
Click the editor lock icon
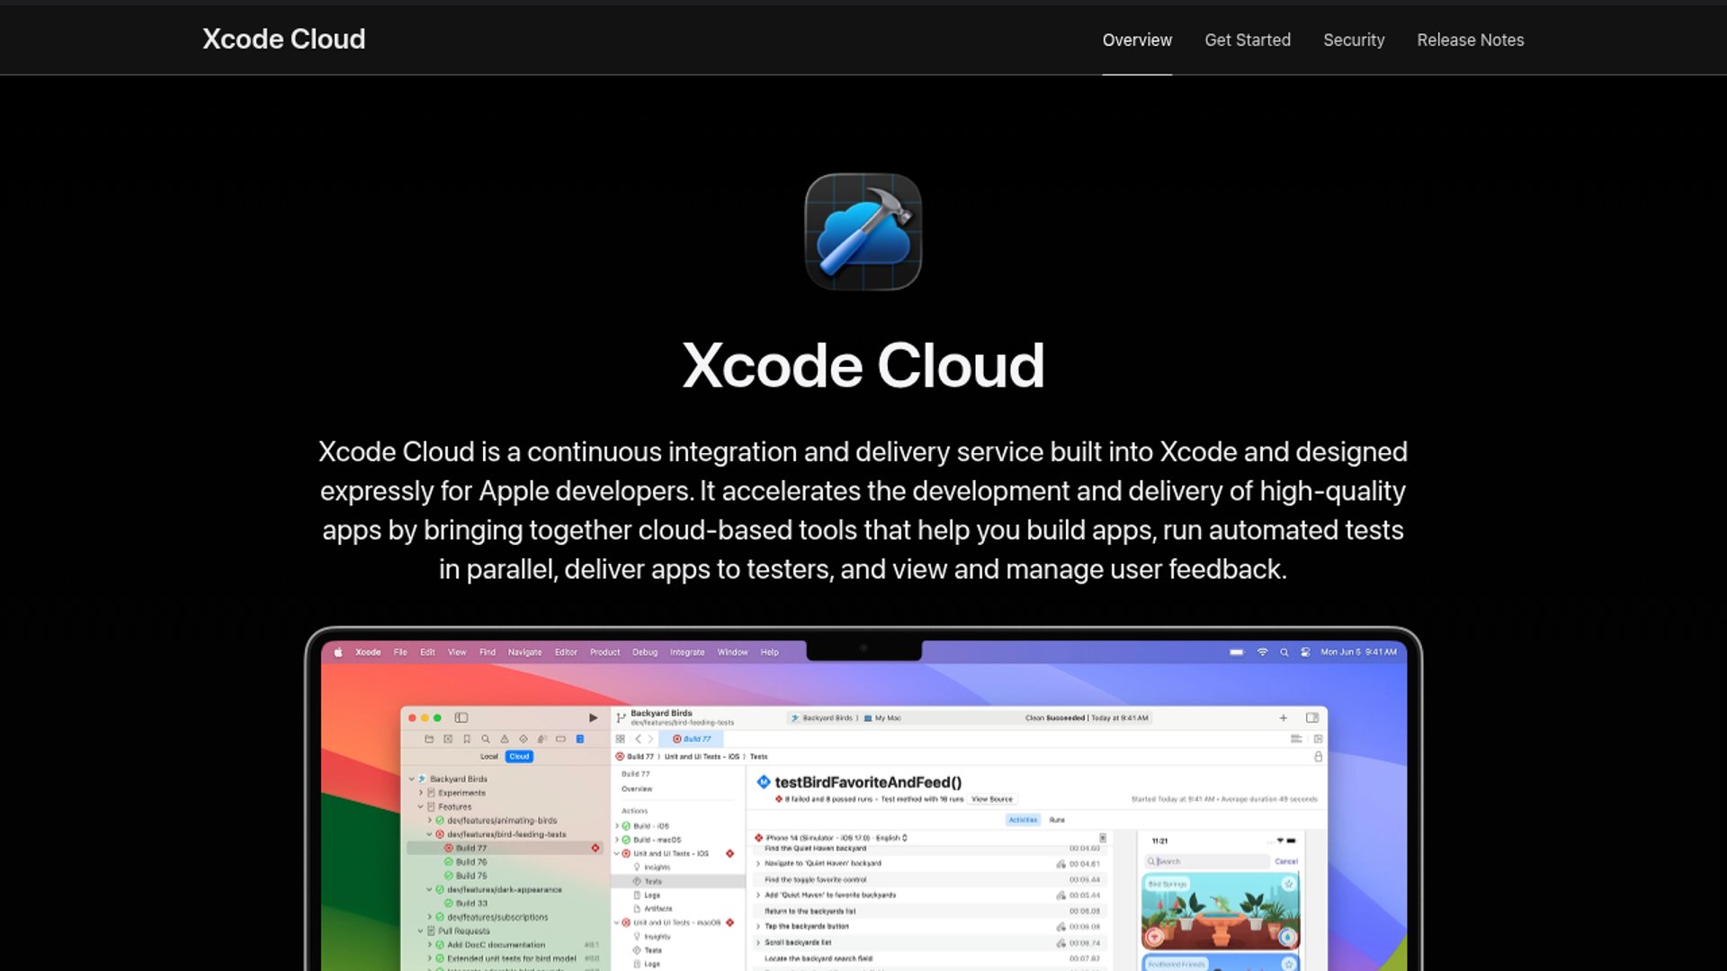click(x=1319, y=757)
